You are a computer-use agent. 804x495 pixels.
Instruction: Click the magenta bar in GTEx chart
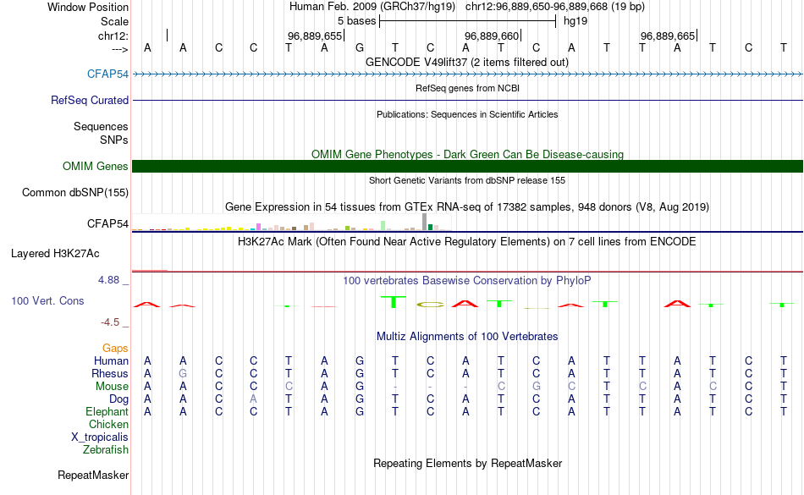click(x=258, y=227)
